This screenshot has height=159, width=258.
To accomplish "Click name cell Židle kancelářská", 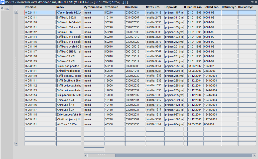I will click(69, 114).
